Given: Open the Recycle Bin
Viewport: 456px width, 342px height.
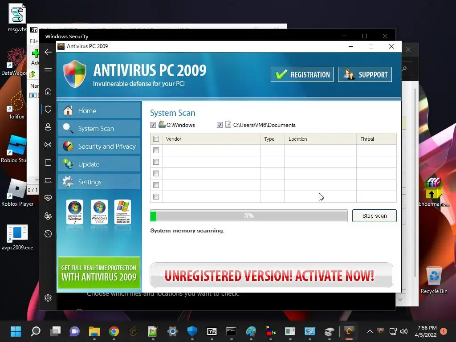Looking at the screenshot, I should pos(434,280).
